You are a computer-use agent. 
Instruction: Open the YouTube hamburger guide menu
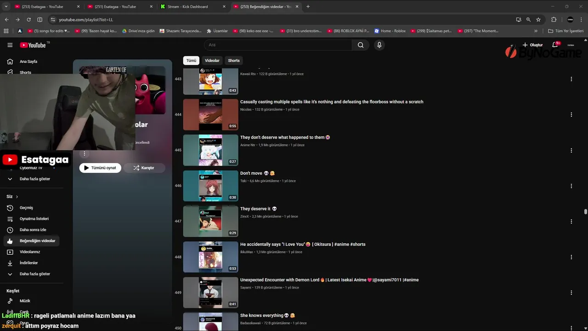point(10,45)
